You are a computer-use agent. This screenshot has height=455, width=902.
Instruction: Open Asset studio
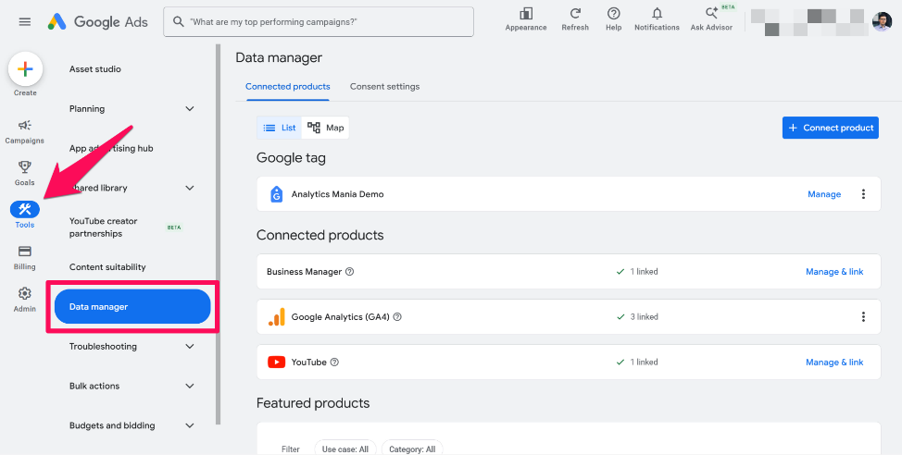94,69
